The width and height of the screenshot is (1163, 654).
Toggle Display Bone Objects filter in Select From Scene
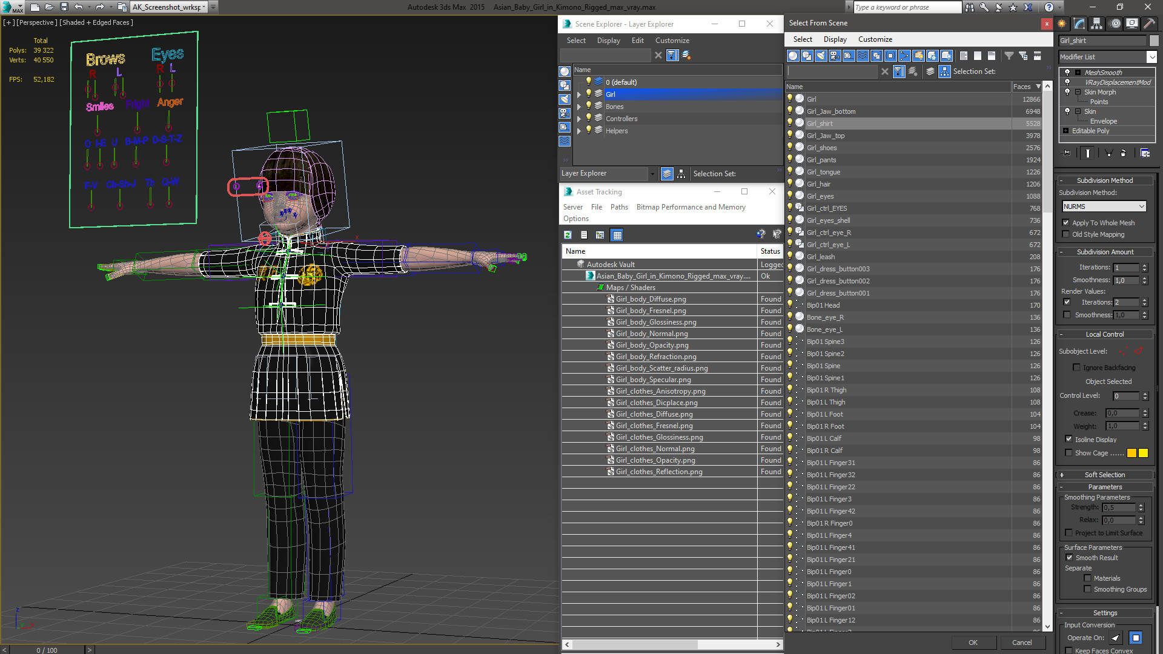(x=904, y=56)
